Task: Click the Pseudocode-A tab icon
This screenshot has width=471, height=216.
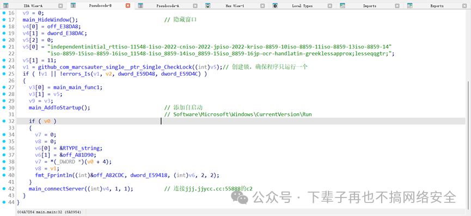Action: [x=140, y=5]
